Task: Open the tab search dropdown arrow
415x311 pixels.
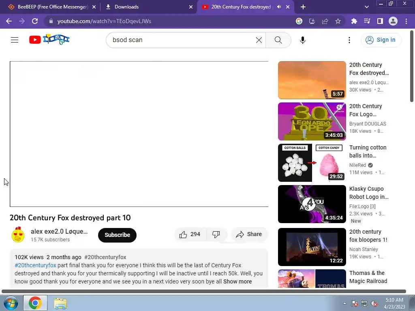Action: pyautogui.click(x=366, y=7)
